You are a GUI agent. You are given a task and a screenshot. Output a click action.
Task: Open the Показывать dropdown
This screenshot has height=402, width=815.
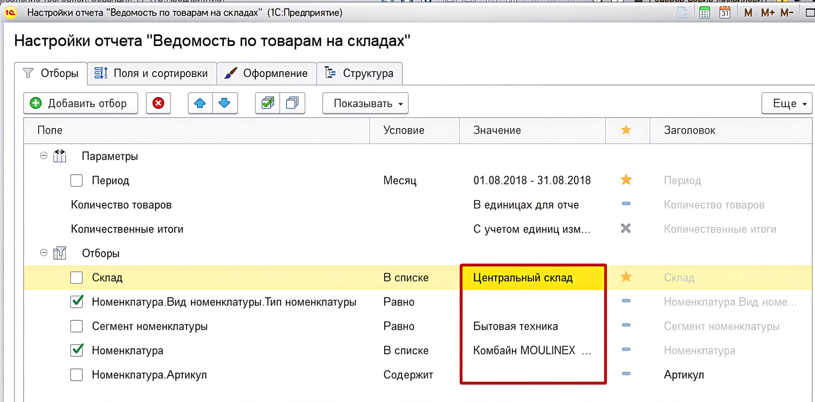(365, 103)
